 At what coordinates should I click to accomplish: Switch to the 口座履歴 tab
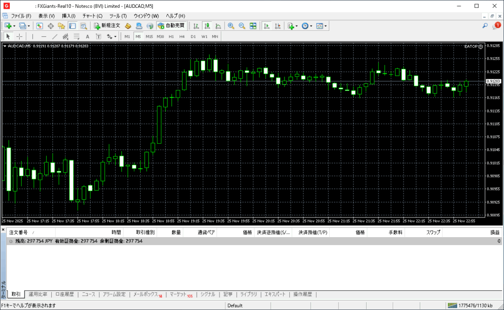64,294
